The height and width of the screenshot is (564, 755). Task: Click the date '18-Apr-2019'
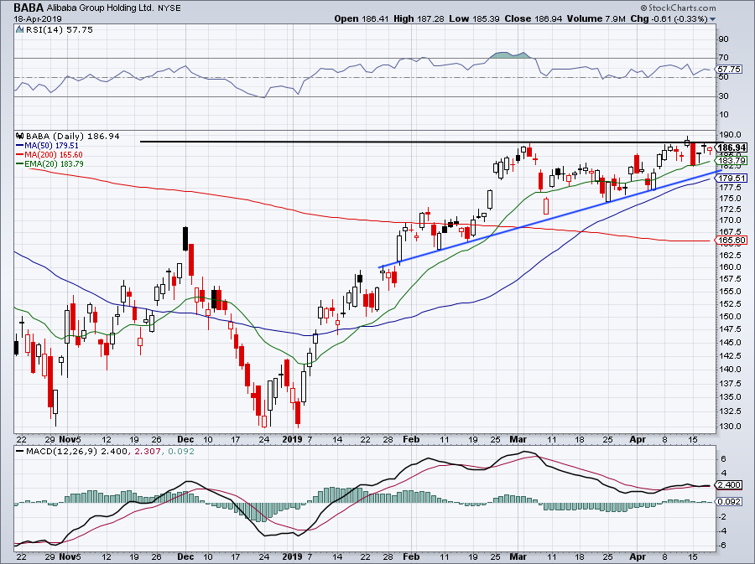(36, 19)
